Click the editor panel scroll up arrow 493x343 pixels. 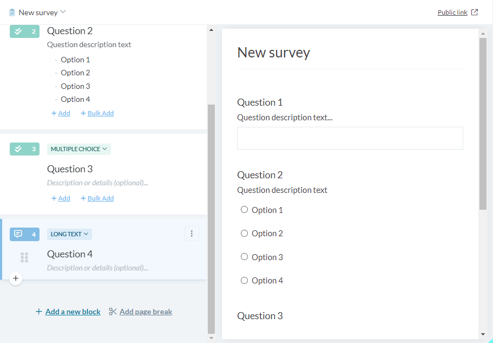tap(211, 30)
